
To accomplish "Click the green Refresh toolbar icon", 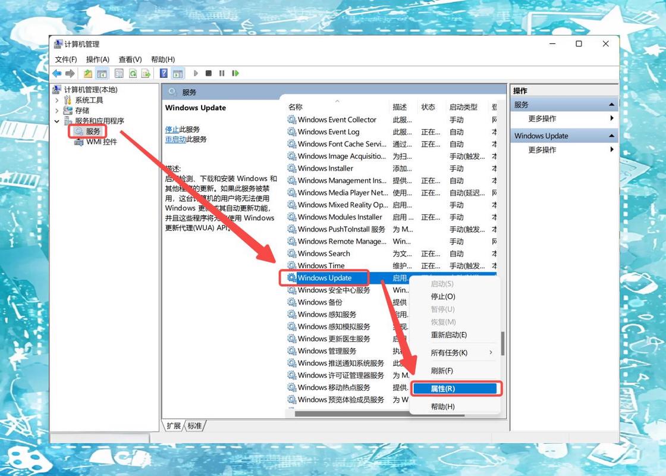I will pyautogui.click(x=133, y=74).
